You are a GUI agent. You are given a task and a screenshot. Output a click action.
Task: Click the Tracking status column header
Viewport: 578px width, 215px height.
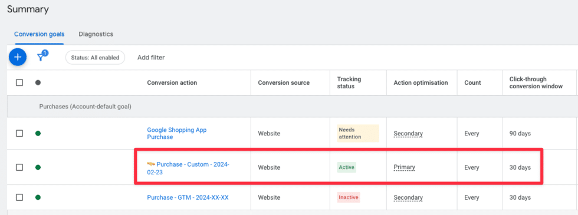349,83
